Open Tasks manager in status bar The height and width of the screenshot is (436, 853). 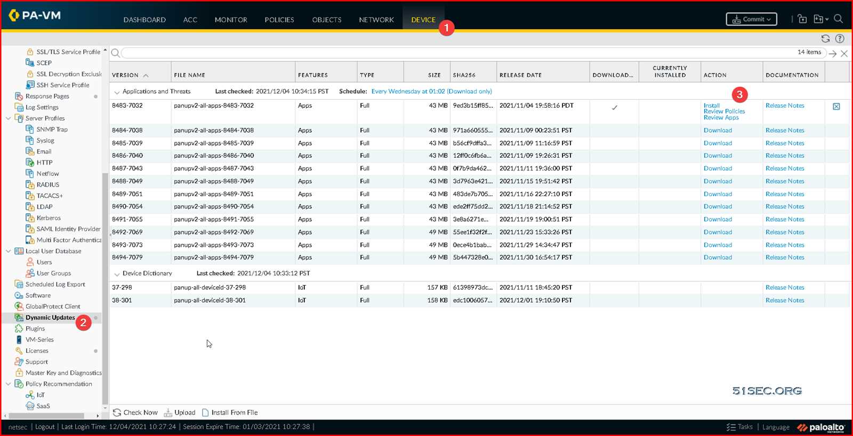[740, 427]
